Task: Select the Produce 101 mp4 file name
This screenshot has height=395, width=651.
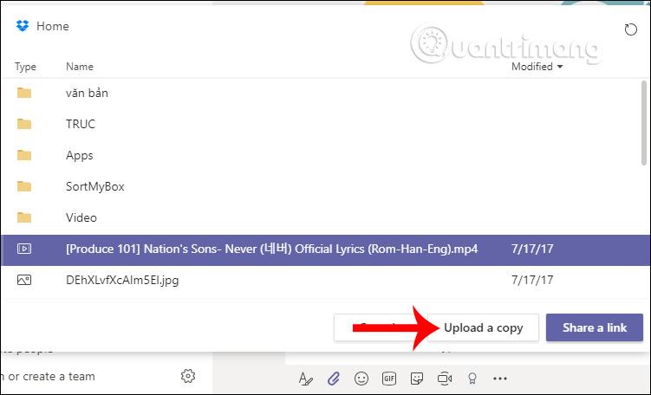Action: click(x=271, y=249)
